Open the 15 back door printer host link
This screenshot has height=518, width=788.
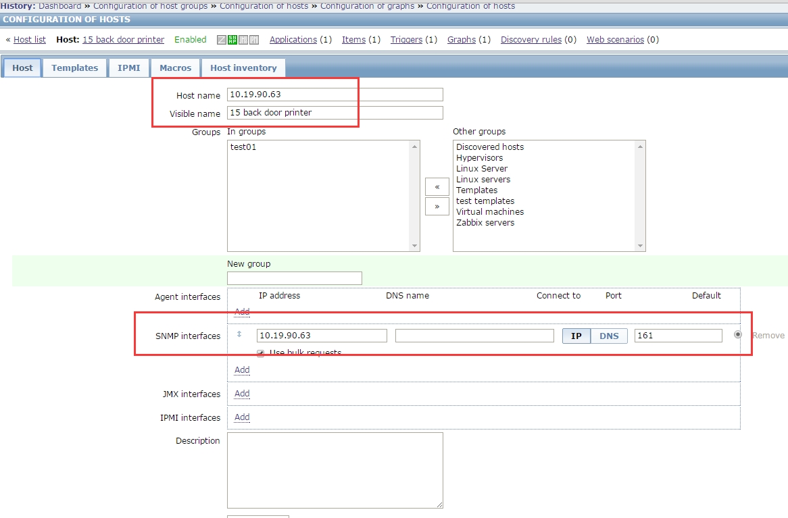[123, 40]
